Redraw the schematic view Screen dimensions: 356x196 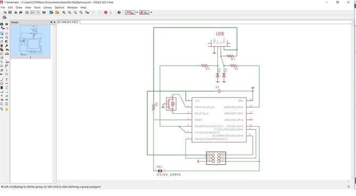(81, 12)
